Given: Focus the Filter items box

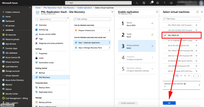Looking at the screenshot, I should [x=182, y=19].
